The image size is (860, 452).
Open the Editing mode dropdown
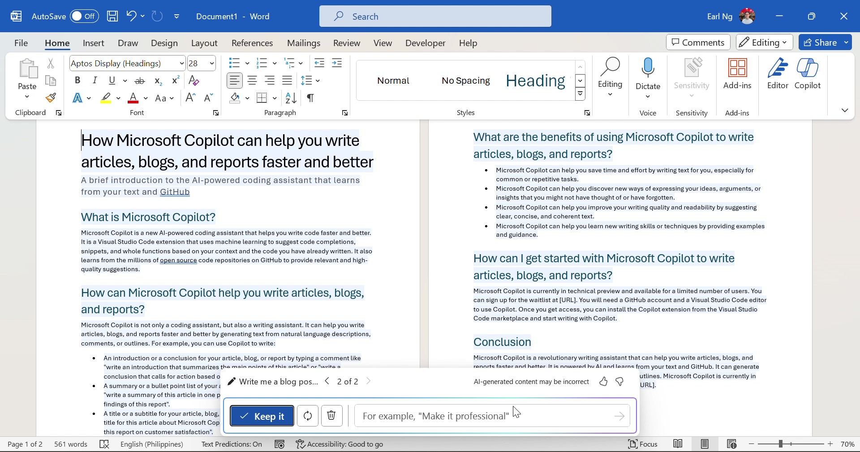click(764, 43)
